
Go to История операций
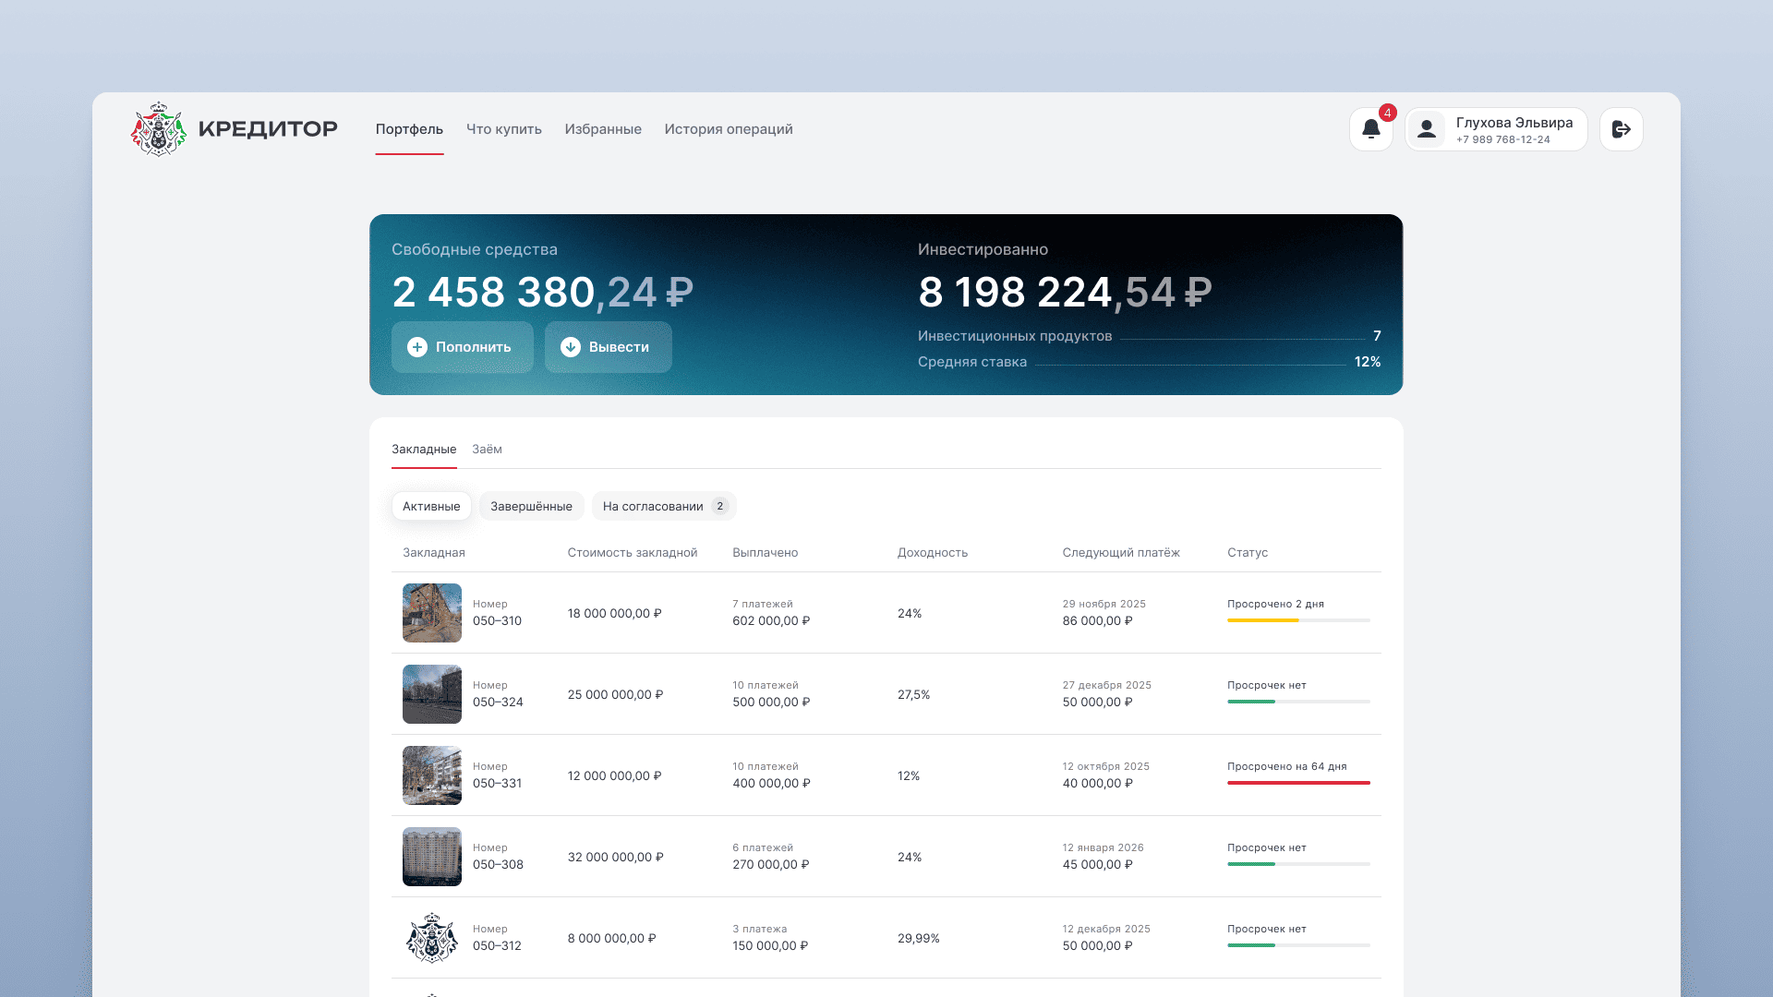point(729,129)
